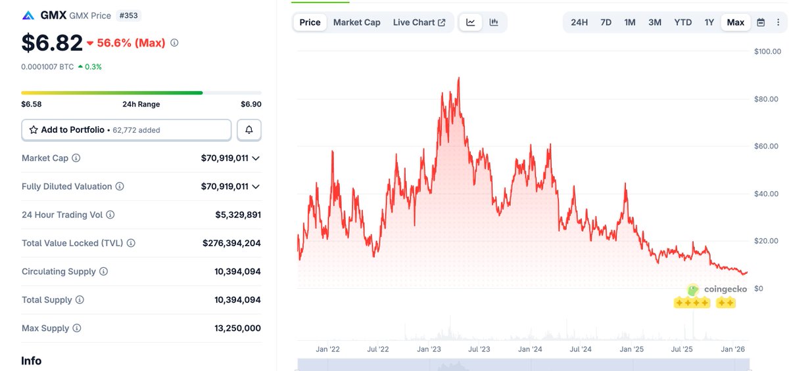The height and width of the screenshot is (371, 789).
Task: Click the 62,772 added count text
Action: pos(136,131)
